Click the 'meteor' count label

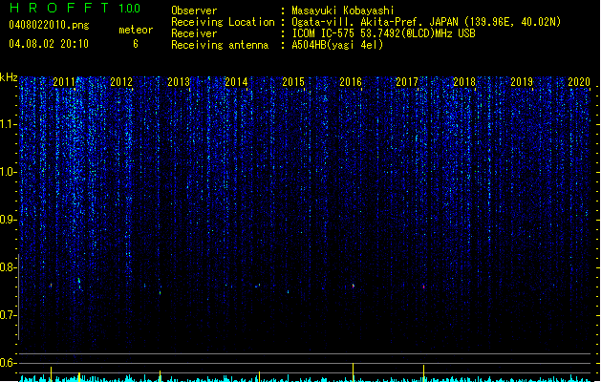point(136,30)
